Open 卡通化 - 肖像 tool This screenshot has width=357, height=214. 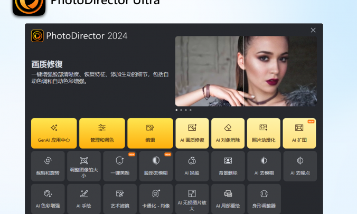156,199
